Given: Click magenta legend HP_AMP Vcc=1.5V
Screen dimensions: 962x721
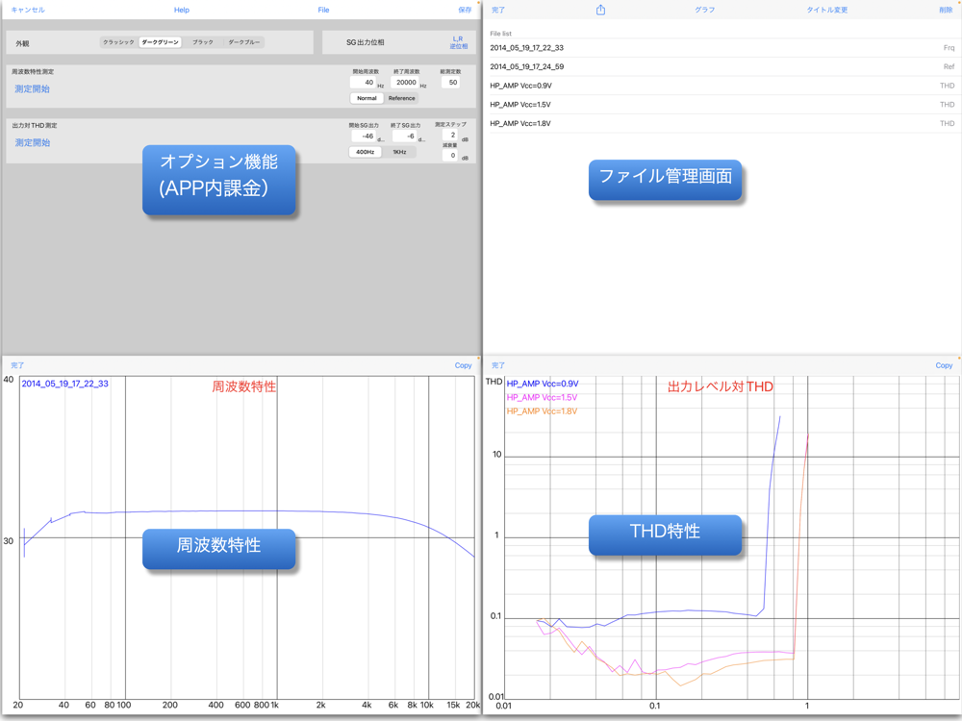Looking at the screenshot, I should (x=542, y=397).
